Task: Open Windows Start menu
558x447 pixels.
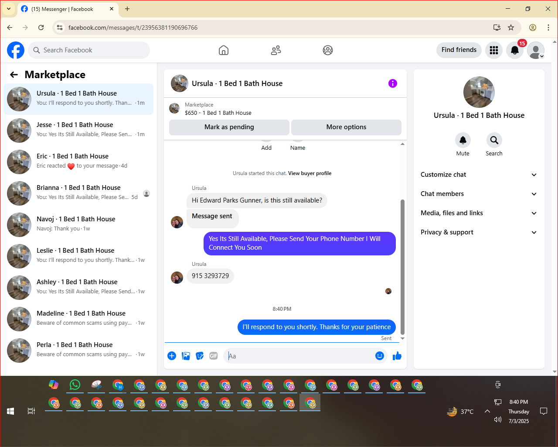Action: pos(10,411)
